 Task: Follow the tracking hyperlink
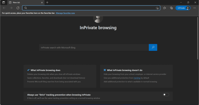(x=137, y=78)
